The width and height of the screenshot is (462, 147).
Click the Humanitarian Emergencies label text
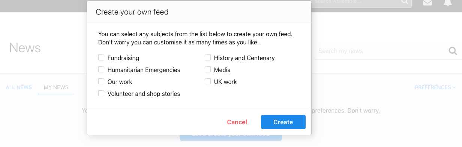(144, 70)
